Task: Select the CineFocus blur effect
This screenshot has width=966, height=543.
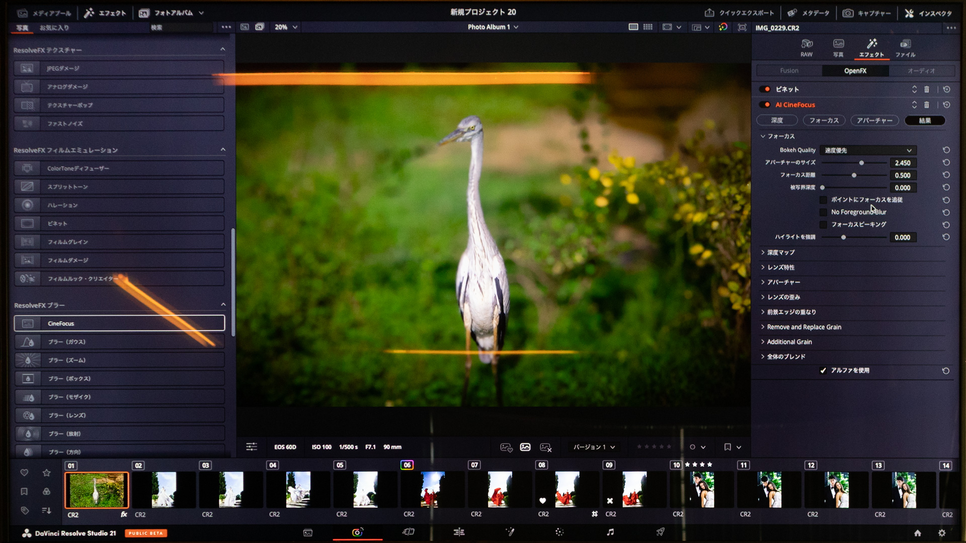Action: tap(119, 323)
